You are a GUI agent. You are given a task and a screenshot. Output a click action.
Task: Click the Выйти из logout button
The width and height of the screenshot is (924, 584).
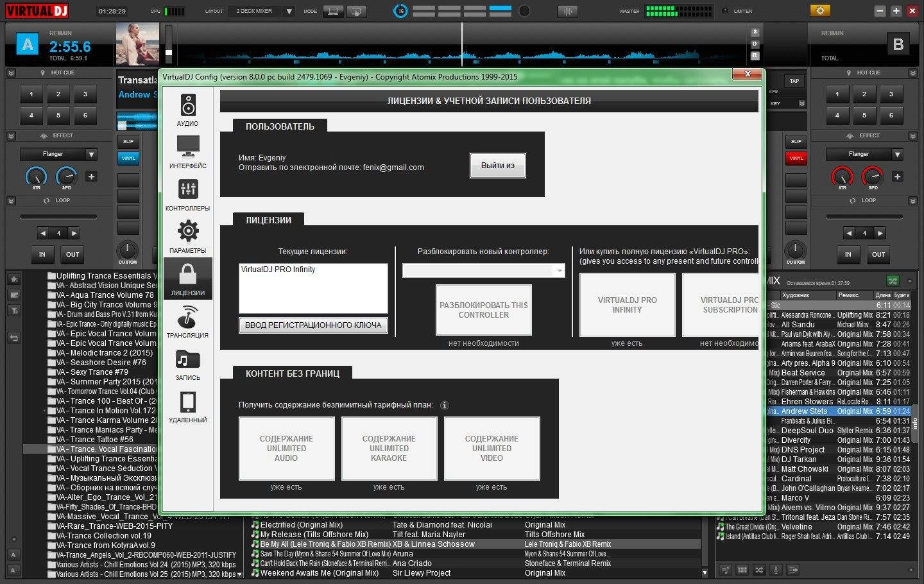point(498,166)
